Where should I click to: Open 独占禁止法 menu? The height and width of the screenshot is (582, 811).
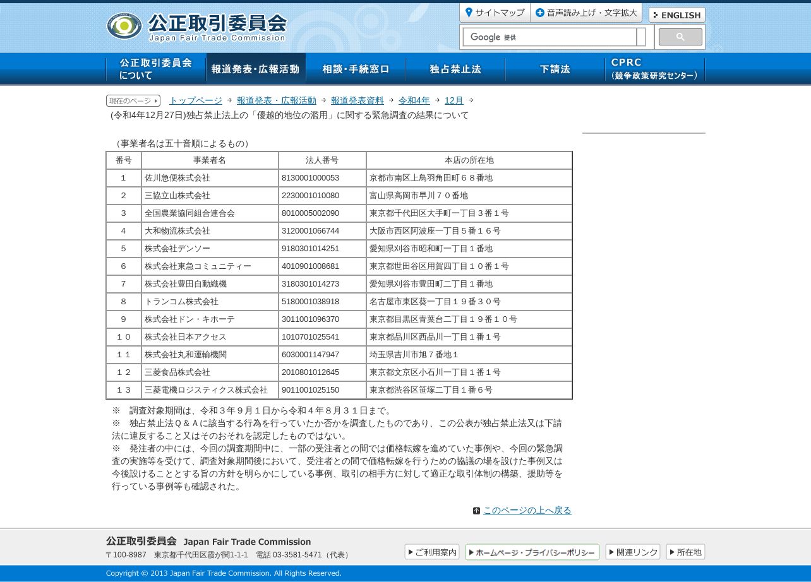(455, 69)
